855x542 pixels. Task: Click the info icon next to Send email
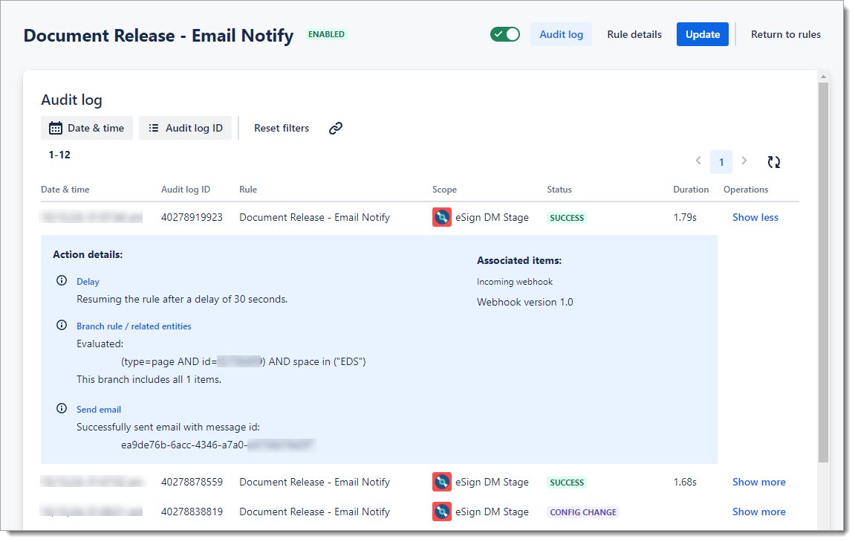point(62,409)
